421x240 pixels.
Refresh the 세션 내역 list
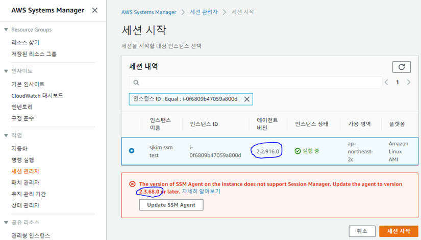click(402, 67)
